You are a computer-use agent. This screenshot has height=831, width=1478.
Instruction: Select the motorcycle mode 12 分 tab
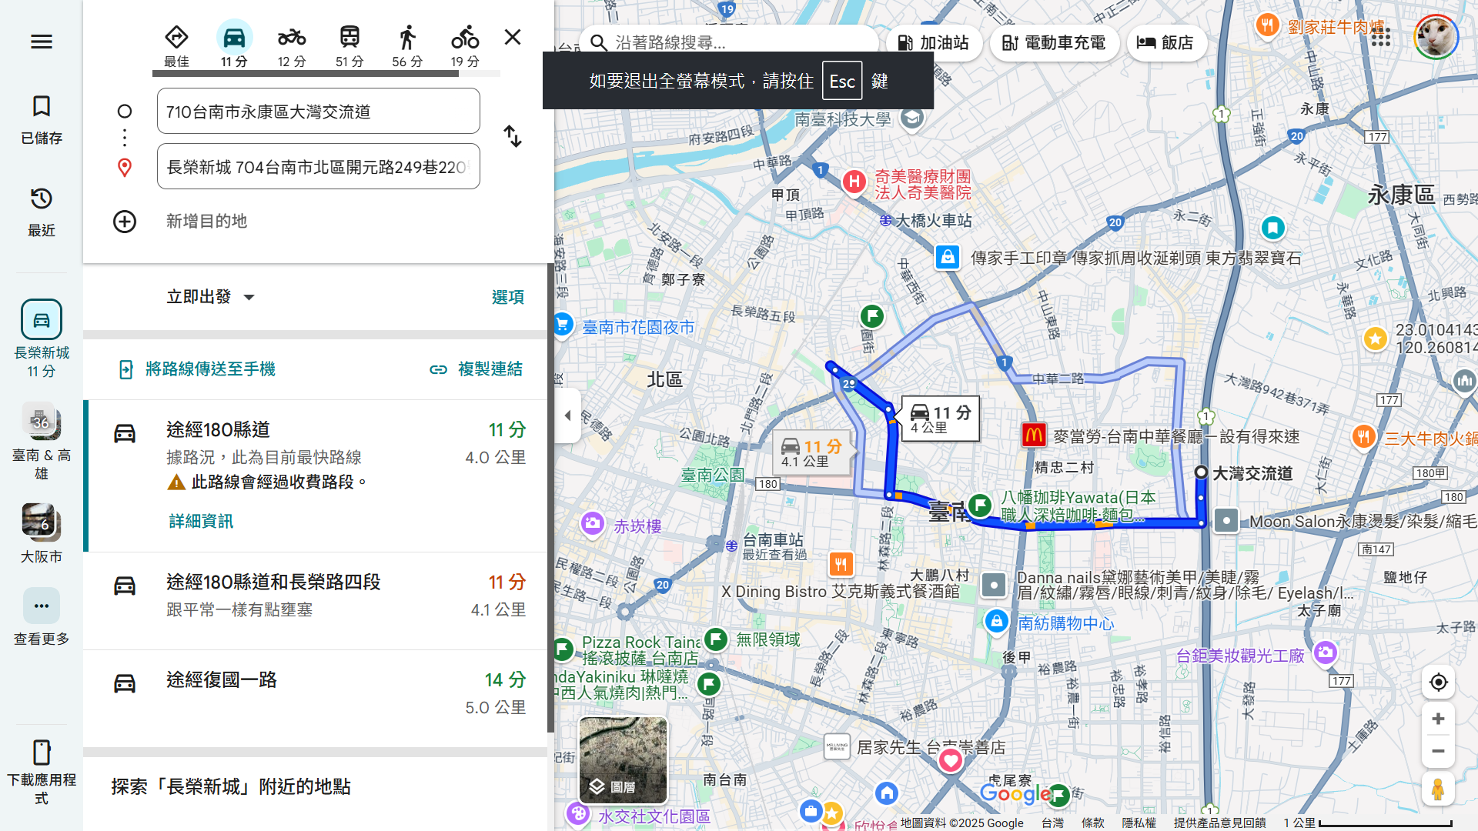292,46
